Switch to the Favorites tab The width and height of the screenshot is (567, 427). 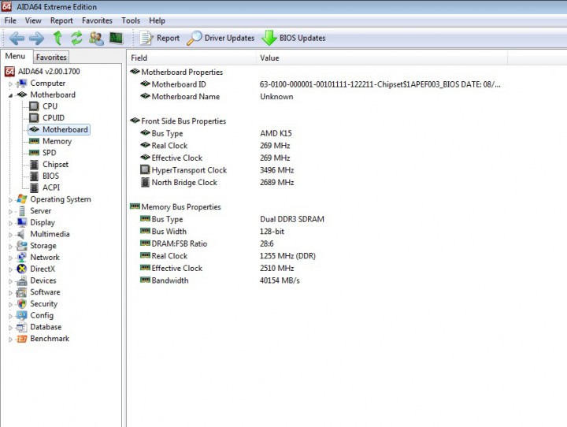pyautogui.click(x=51, y=58)
